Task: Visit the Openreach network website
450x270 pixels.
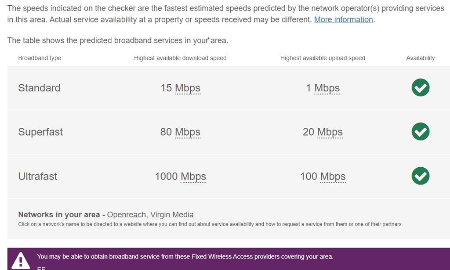Action: [x=126, y=215]
